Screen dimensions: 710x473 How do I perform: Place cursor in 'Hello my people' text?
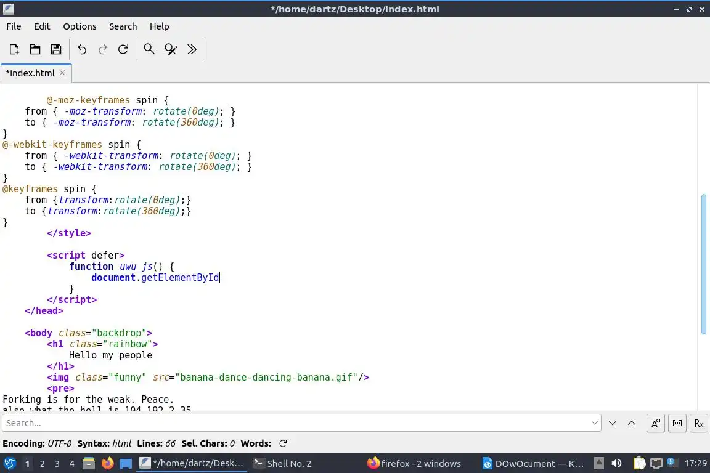click(x=110, y=355)
